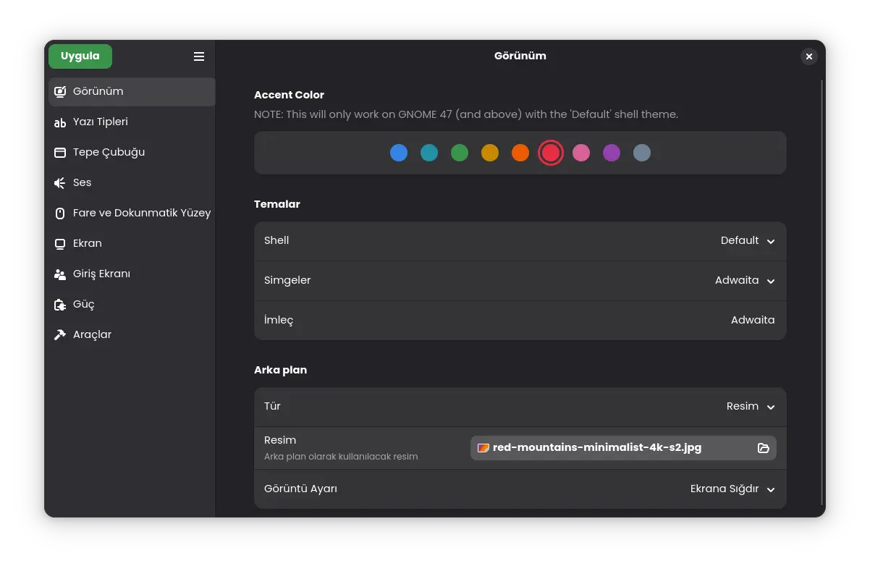Click the Yazı Tipleri font icon
870x566 pixels.
pos(60,122)
